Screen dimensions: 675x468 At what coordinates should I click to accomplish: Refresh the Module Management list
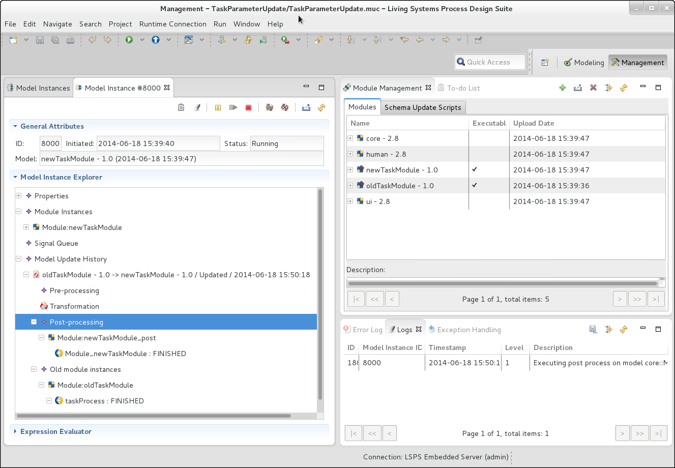[x=624, y=87]
